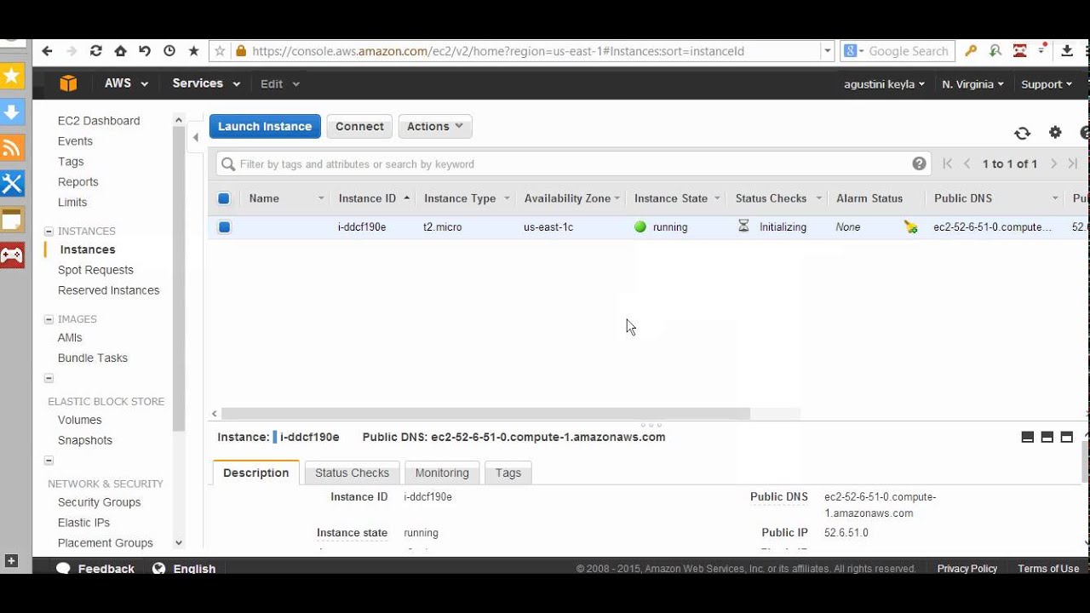Open the Support dropdown
This screenshot has height=613, width=1090.
[x=1047, y=84]
